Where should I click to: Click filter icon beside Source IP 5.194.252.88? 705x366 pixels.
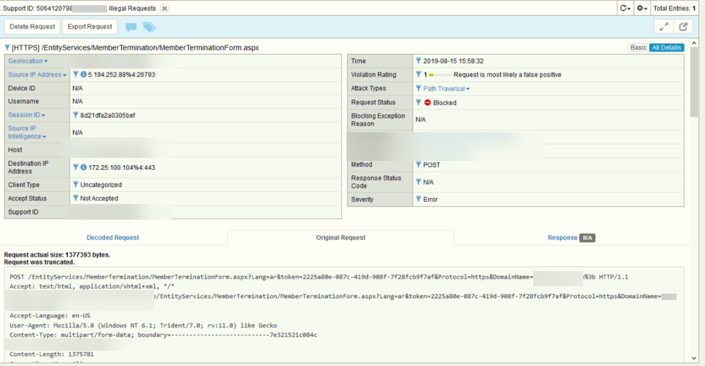click(x=76, y=74)
